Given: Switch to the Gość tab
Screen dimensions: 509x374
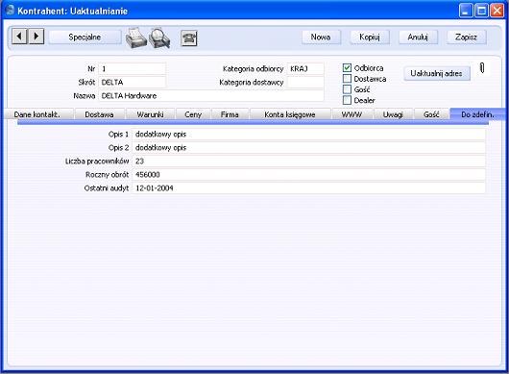Looking at the screenshot, I should 431,114.
